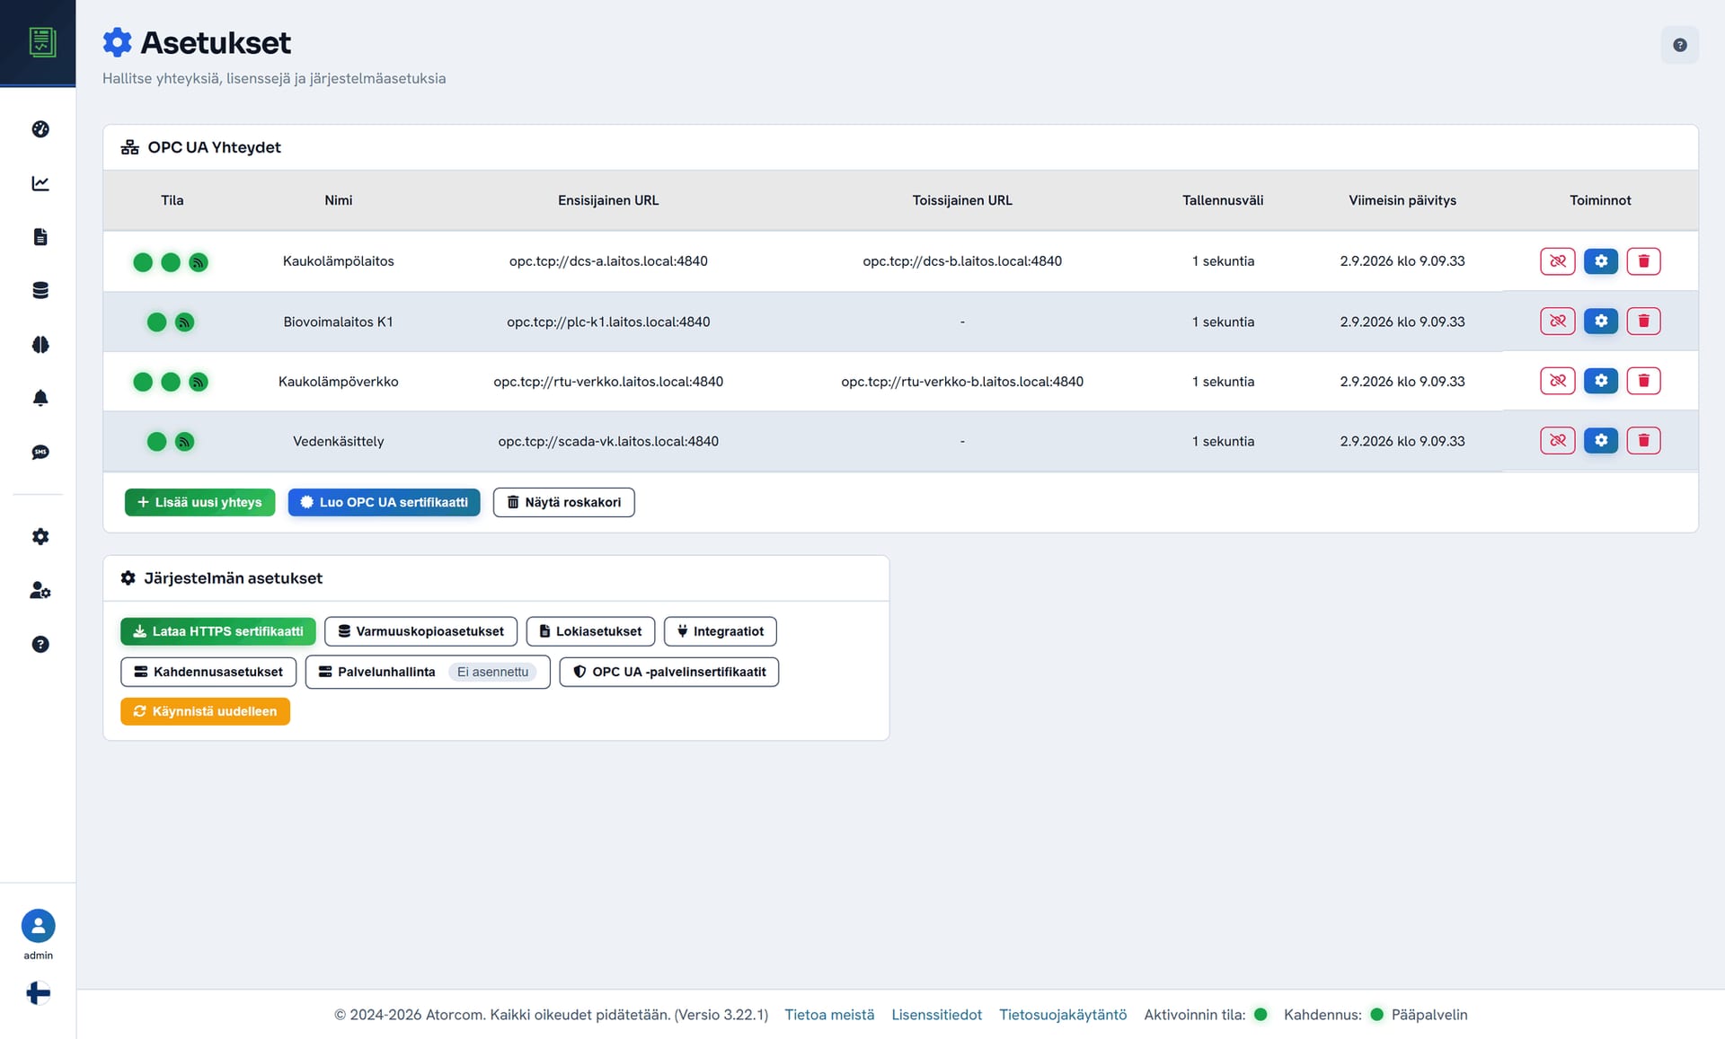Open settings for the Kaukolämpöverkko connection
1725x1039 pixels.
1601,381
